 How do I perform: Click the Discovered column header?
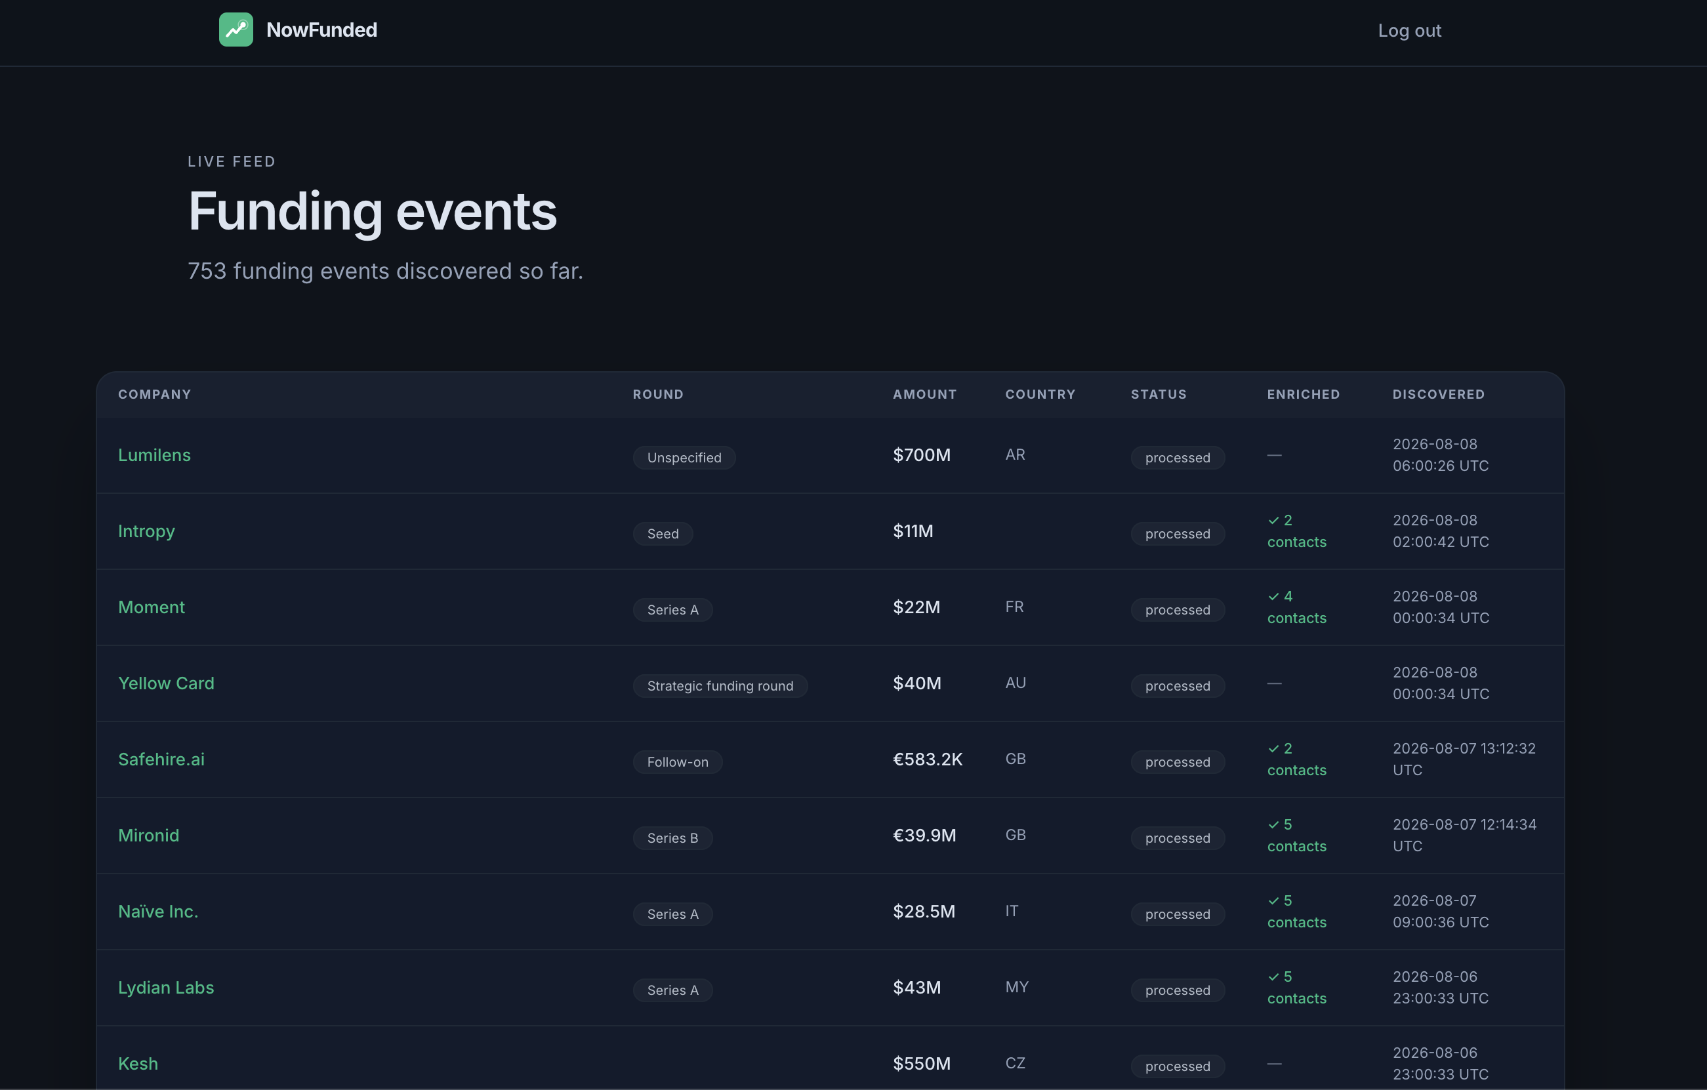(1438, 394)
